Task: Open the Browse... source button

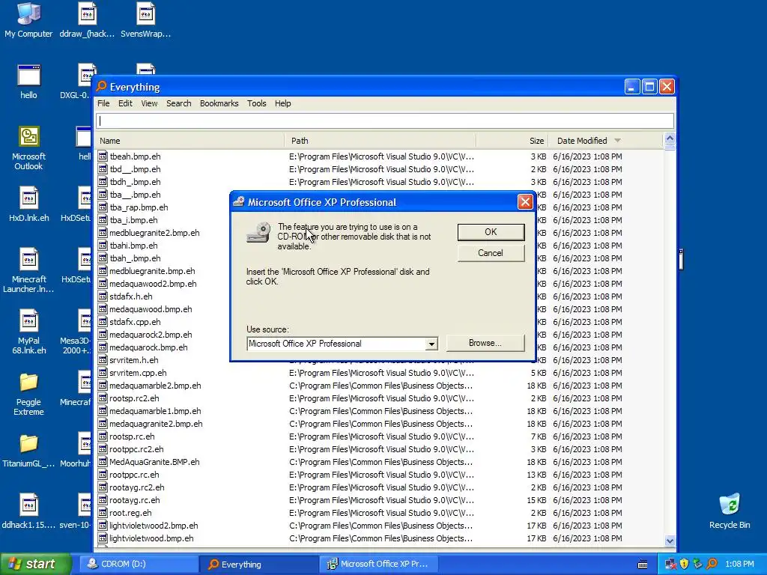Action: pyautogui.click(x=485, y=343)
